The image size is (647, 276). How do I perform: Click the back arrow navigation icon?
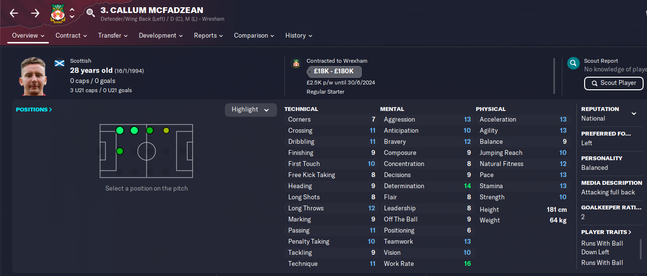[x=14, y=13]
